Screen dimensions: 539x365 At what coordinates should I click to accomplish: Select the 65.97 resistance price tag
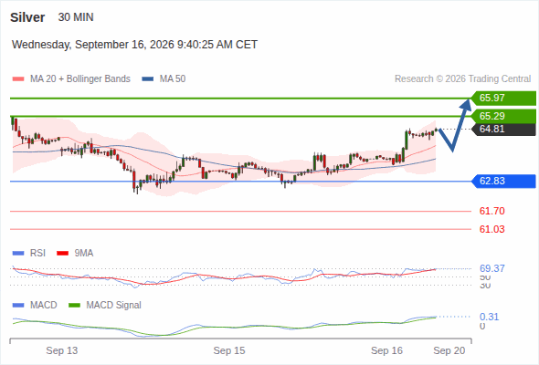[x=503, y=99]
